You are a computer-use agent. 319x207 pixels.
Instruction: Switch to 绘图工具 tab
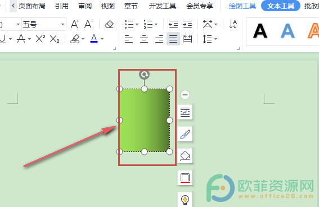tap(242, 6)
